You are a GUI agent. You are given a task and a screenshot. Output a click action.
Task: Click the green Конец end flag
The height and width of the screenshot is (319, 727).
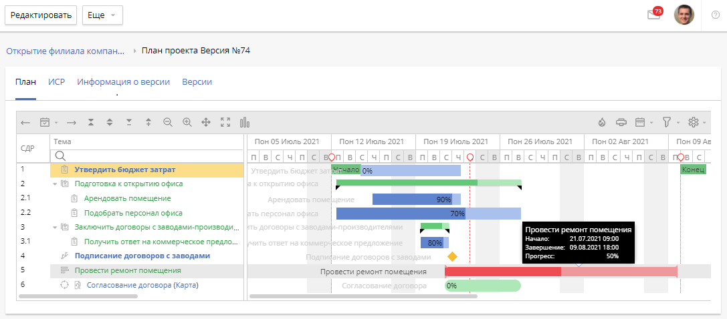point(693,170)
